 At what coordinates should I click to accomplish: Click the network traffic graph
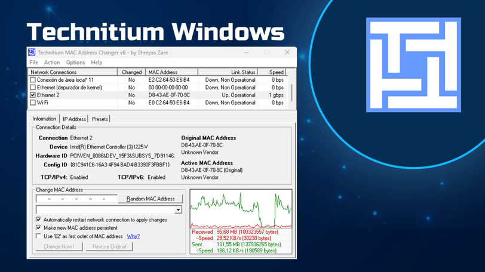click(x=241, y=209)
